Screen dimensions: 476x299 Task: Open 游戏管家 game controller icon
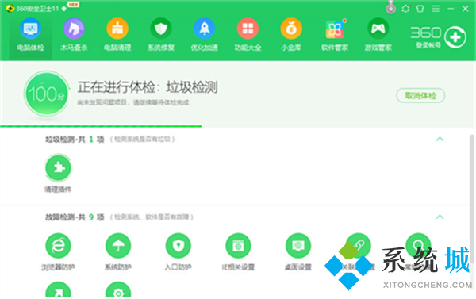point(378,29)
